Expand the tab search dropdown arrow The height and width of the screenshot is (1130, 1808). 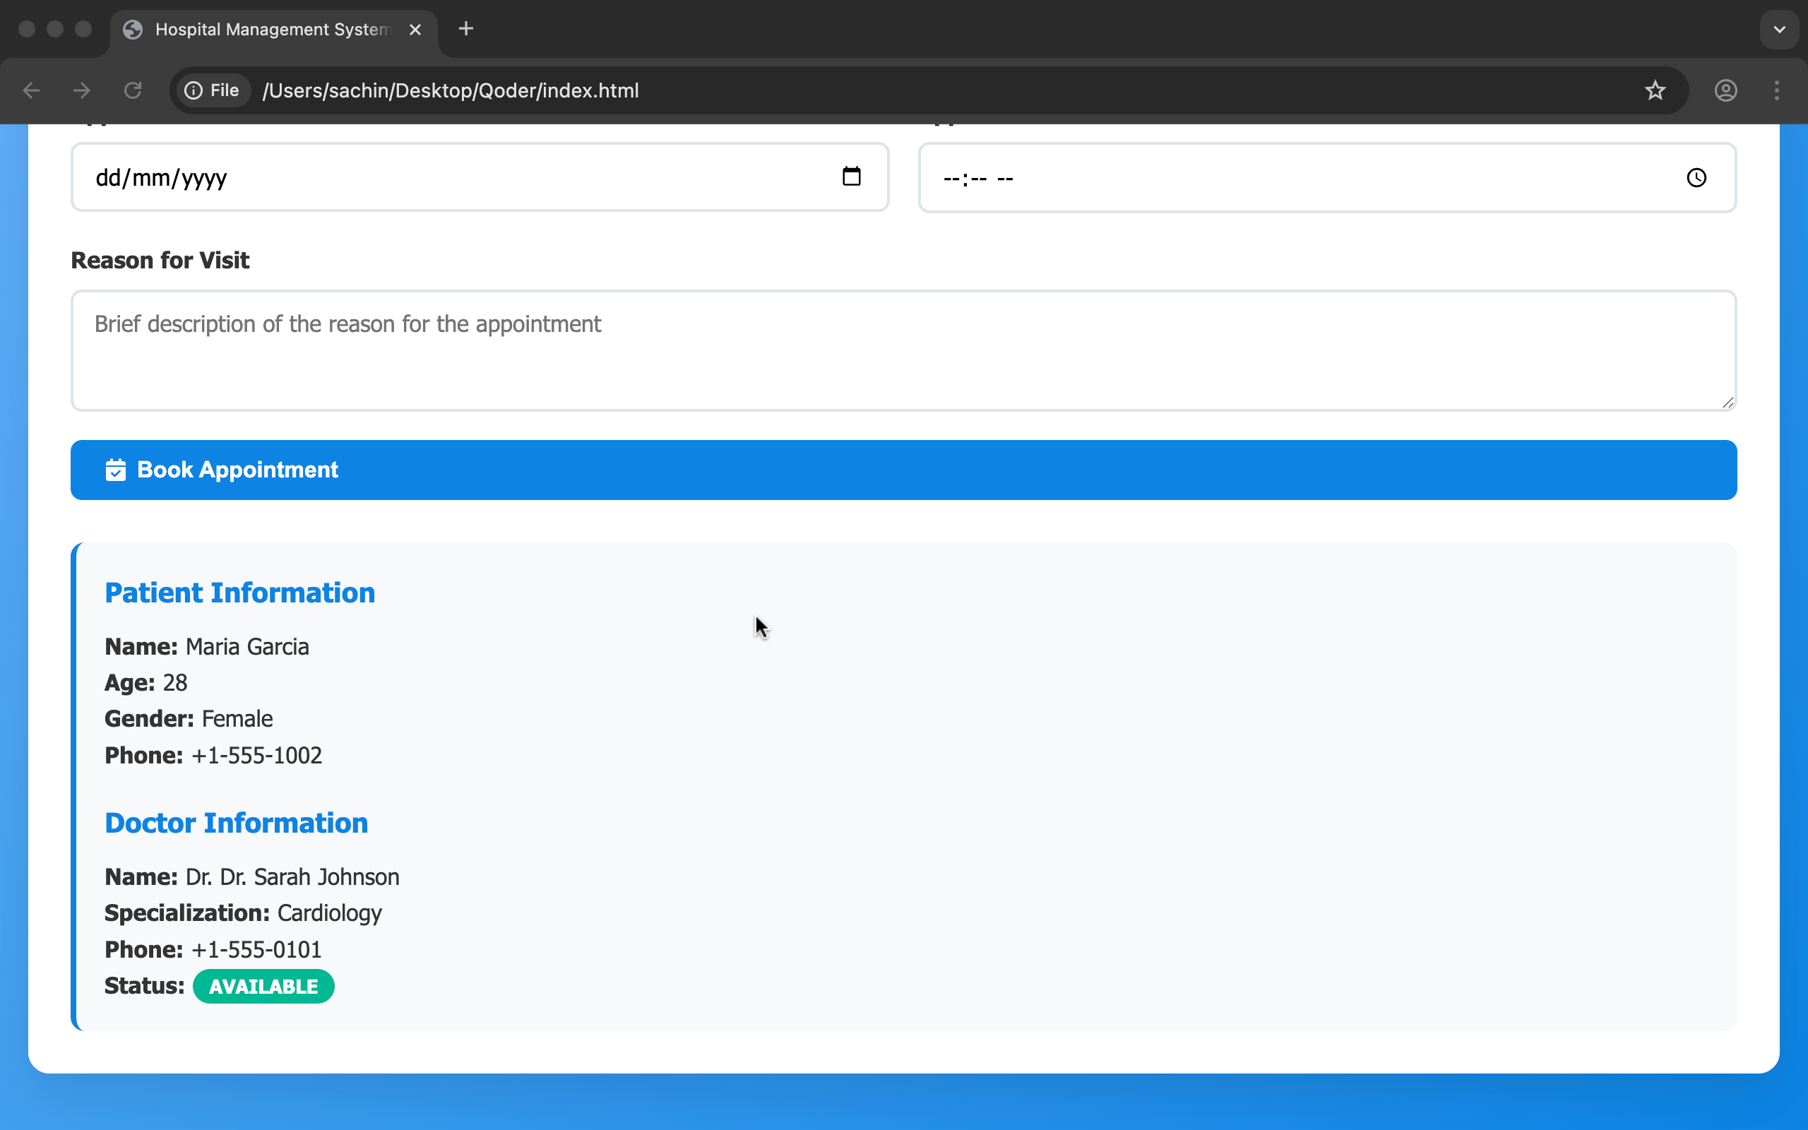click(1779, 29)
